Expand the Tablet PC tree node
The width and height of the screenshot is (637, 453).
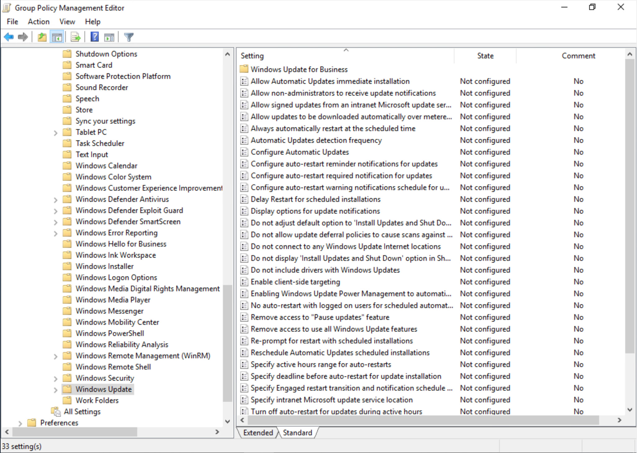click(56, 133)
